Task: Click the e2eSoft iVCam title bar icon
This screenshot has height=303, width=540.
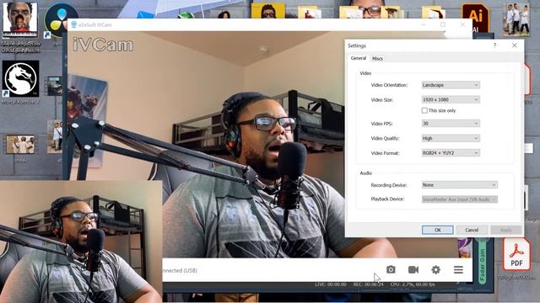Action: 73,24
